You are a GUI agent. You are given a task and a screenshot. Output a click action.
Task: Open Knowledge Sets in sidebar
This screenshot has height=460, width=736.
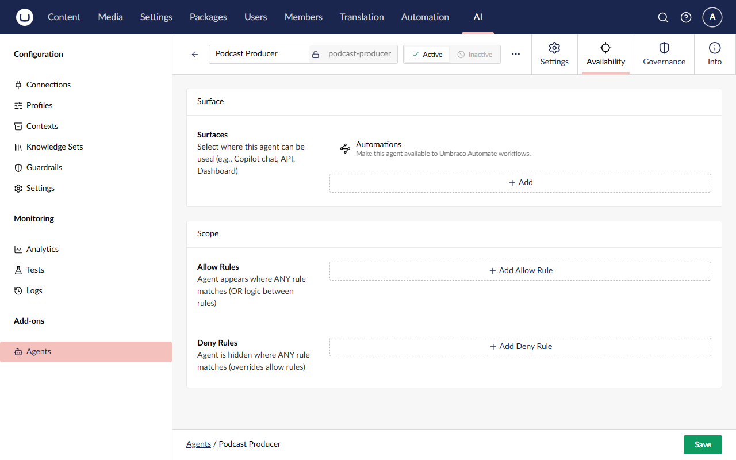86,147
